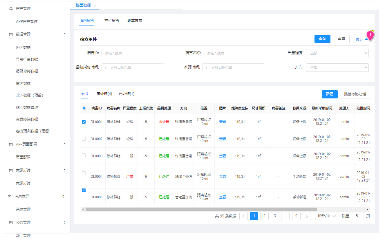Click the pagination ellipsis button
This screenshot has width=385, height=240.
pyautogui.click(x=285, y=216)
